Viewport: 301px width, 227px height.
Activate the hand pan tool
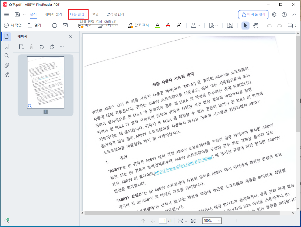[x=256, y=25]
